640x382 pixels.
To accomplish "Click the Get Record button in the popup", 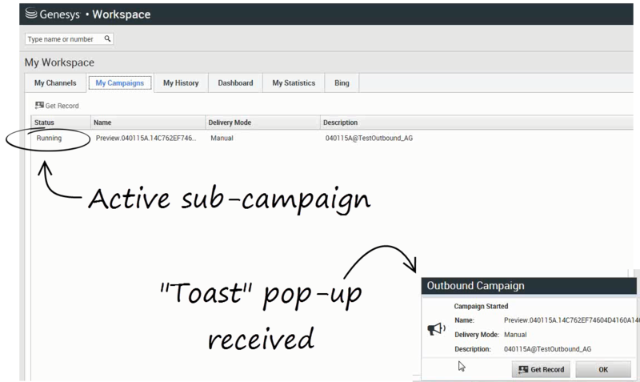I will (x=541, y=369).
